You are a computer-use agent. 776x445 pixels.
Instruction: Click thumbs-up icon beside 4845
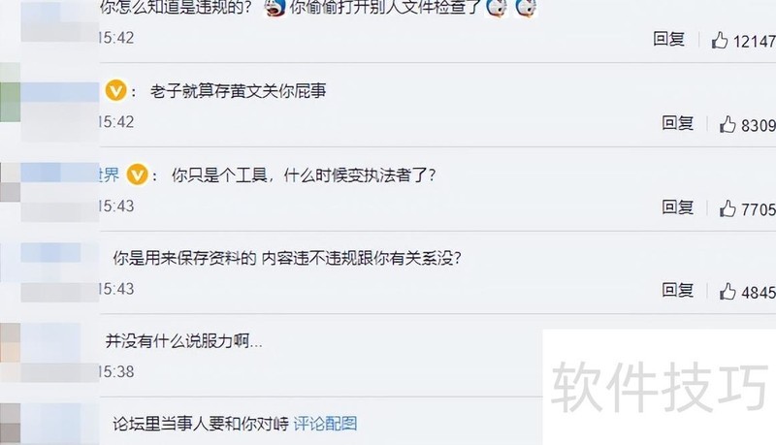(727, 291)
